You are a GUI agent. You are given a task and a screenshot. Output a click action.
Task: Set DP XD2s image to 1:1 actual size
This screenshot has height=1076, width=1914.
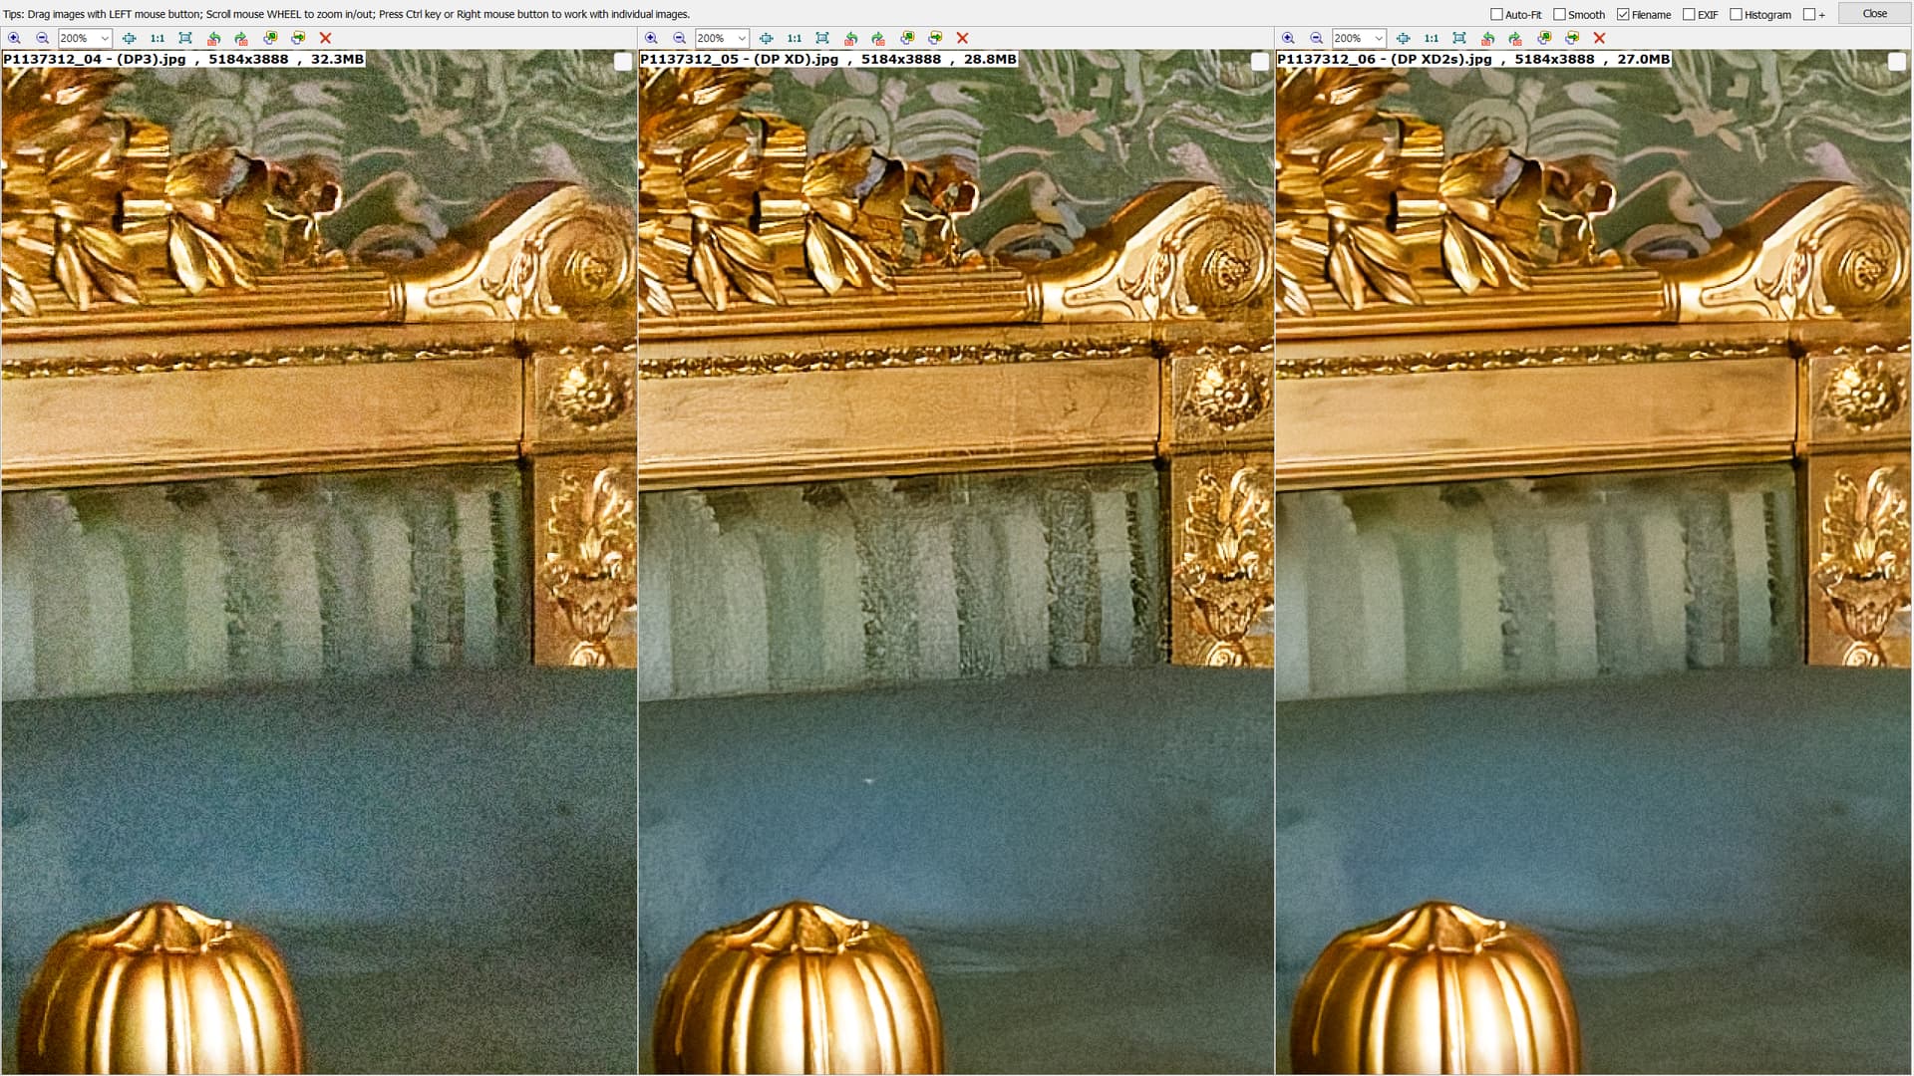tap(1432, 38)
